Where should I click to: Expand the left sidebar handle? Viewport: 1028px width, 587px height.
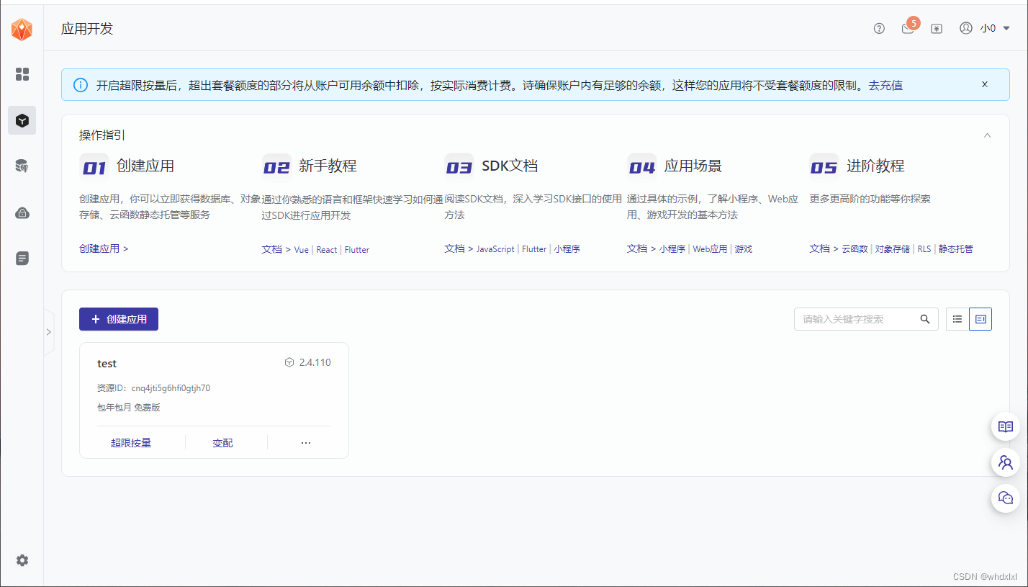click(x=49, y=332)
